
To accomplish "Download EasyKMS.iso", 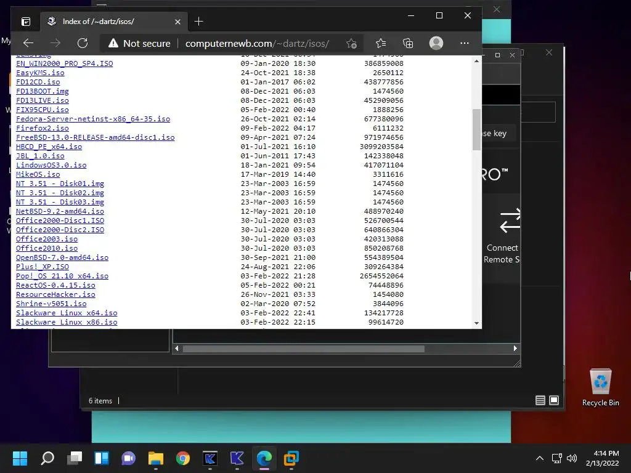I will click(x=40, y=73).
